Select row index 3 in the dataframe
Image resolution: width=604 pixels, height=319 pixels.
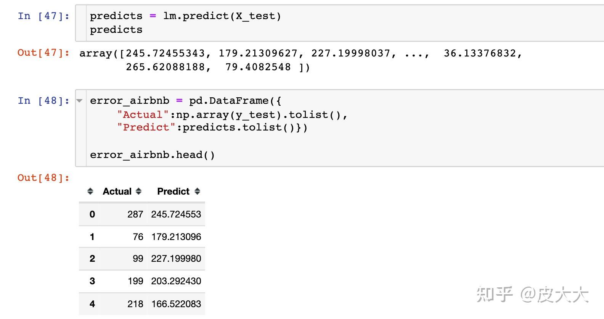pos(92,281)
